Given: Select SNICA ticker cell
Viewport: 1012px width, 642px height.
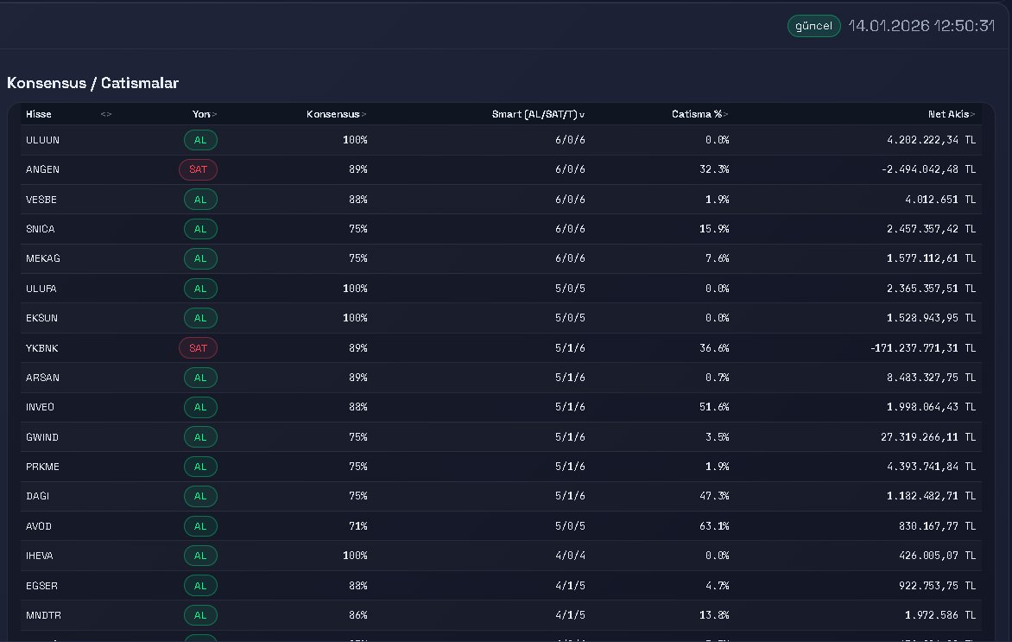Looking at the screenshot, I should pyautogui.click(x=40, y=229).
